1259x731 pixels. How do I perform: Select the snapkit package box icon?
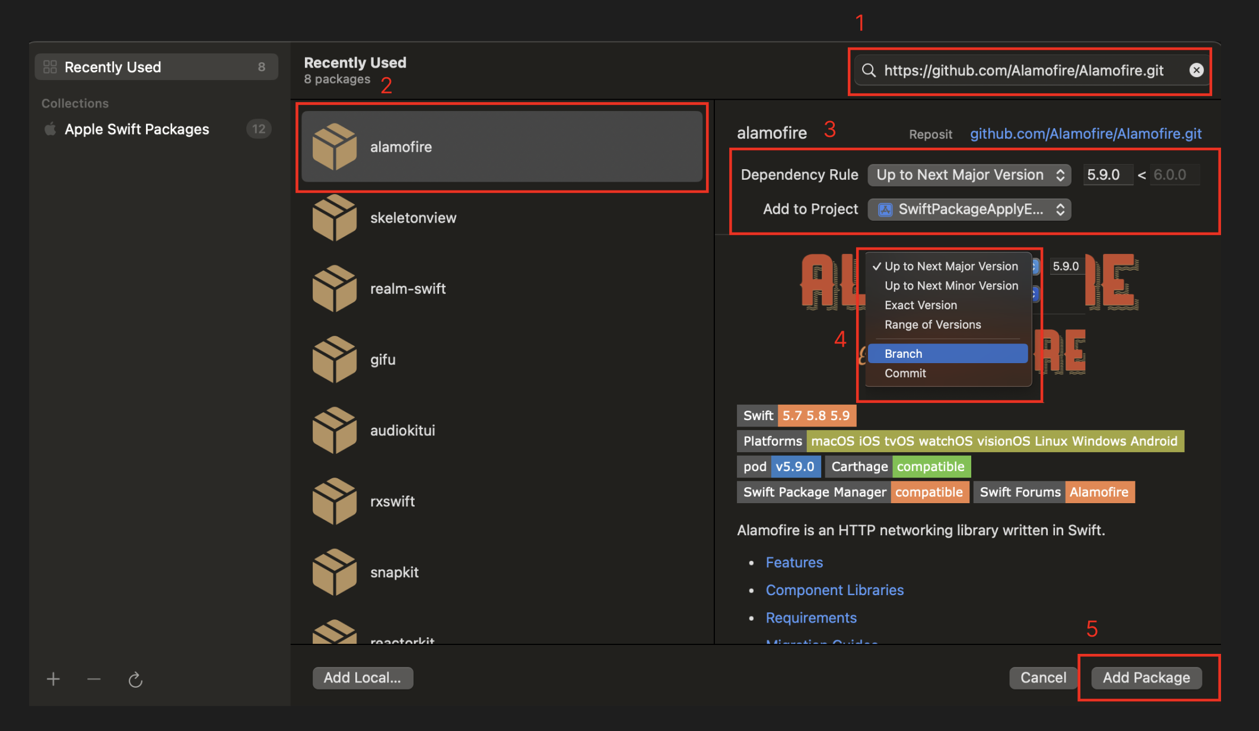click(335, 572)
